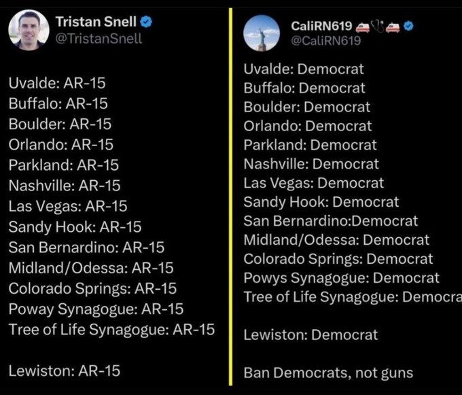Click 'Las Vegas: AR-15' line
This screenshot has width=462, height=395.
tap(68, 207)
